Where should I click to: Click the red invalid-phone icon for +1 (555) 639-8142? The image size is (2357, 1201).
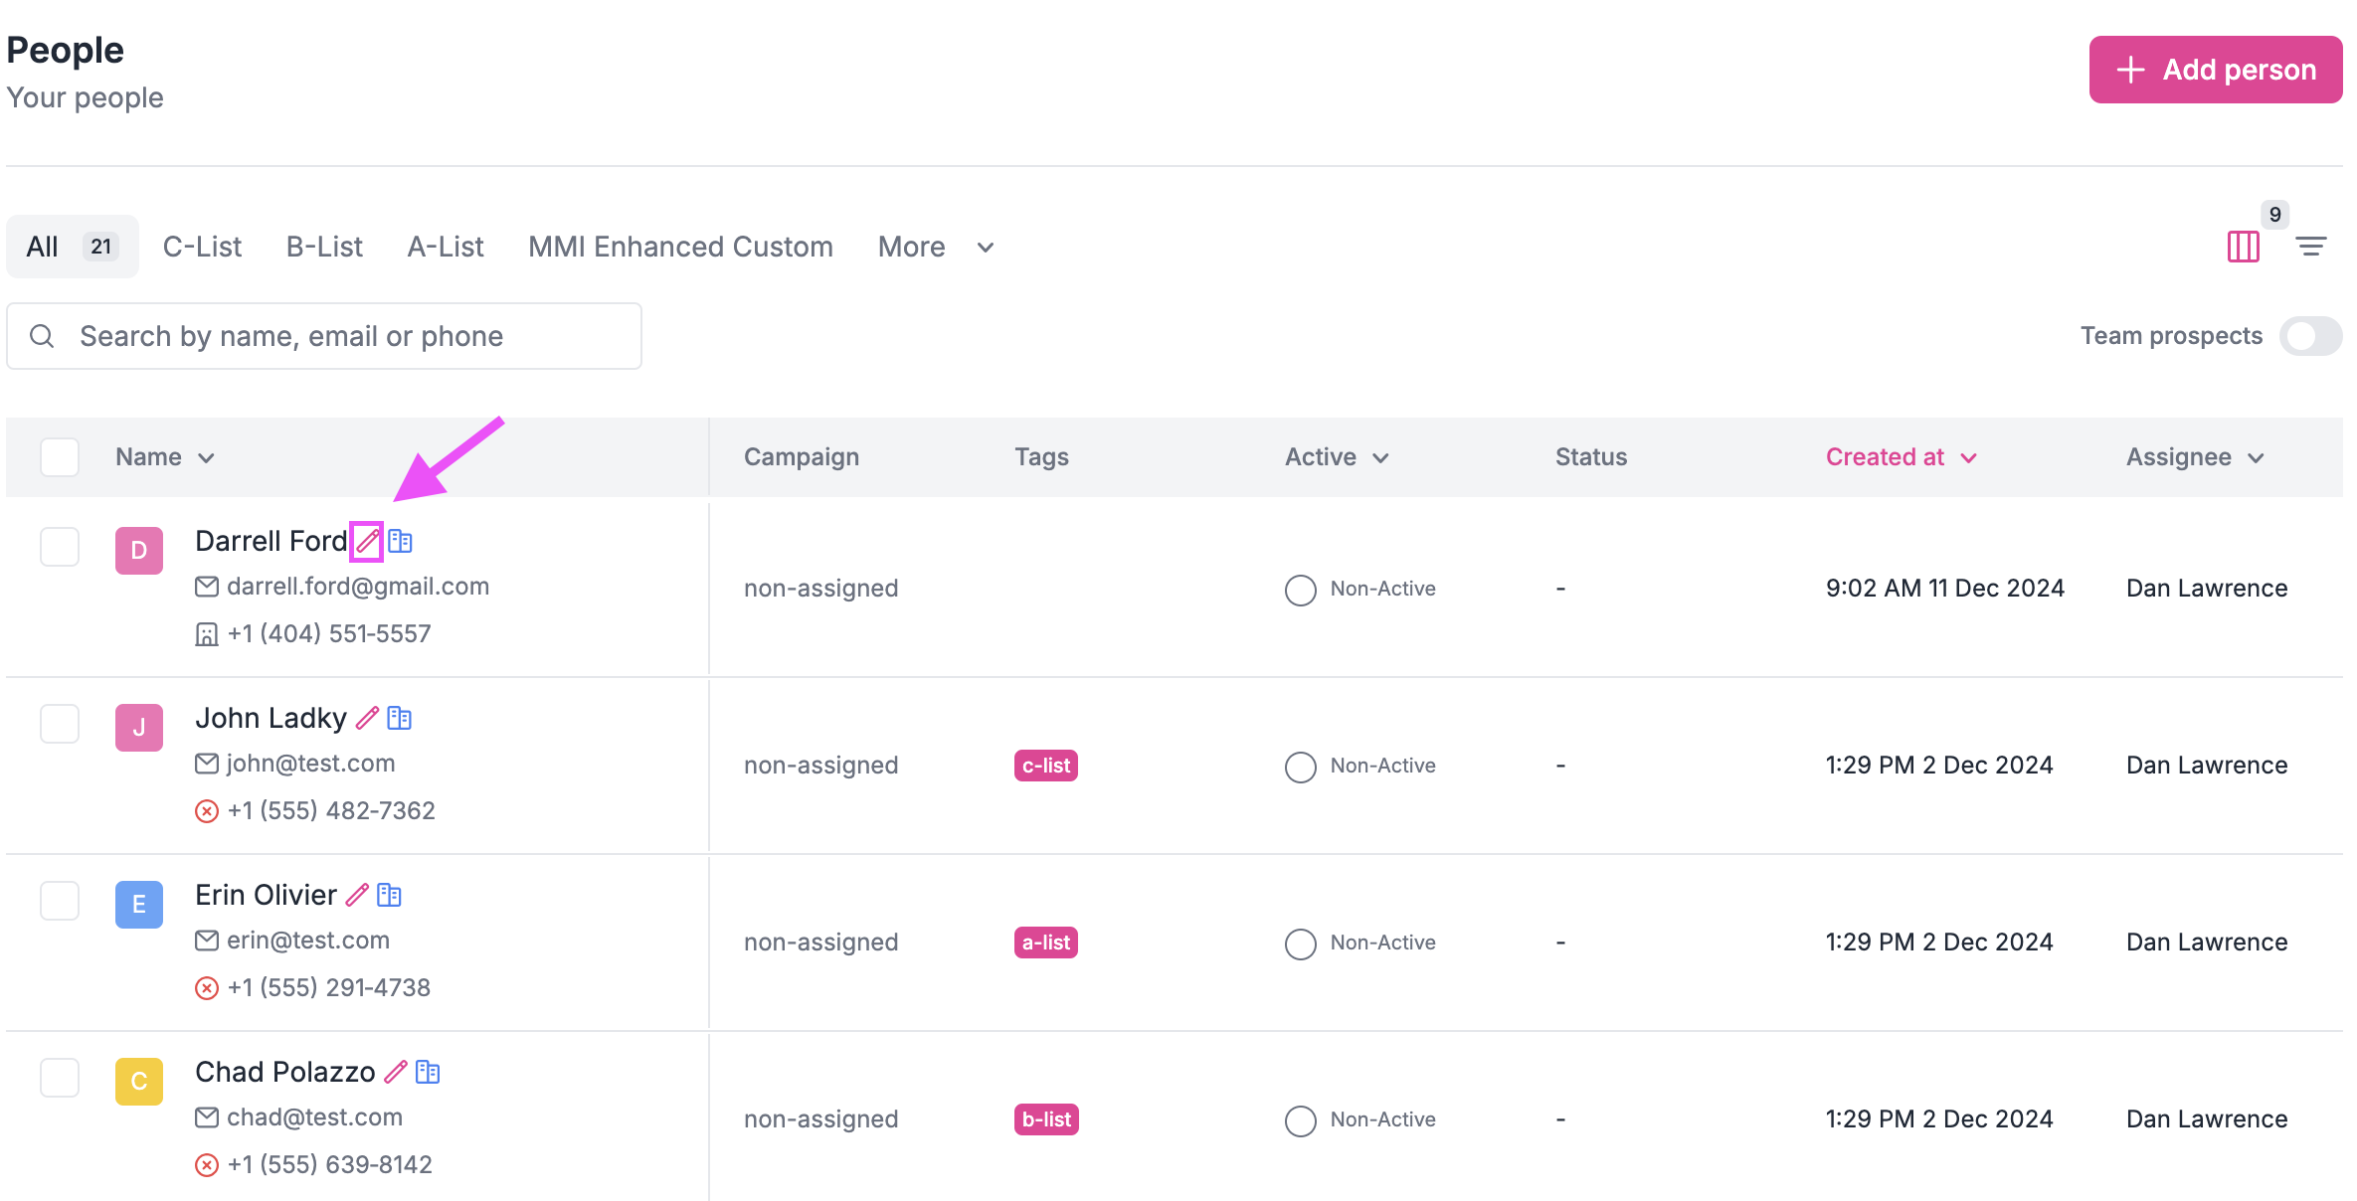pos(207,1165)
